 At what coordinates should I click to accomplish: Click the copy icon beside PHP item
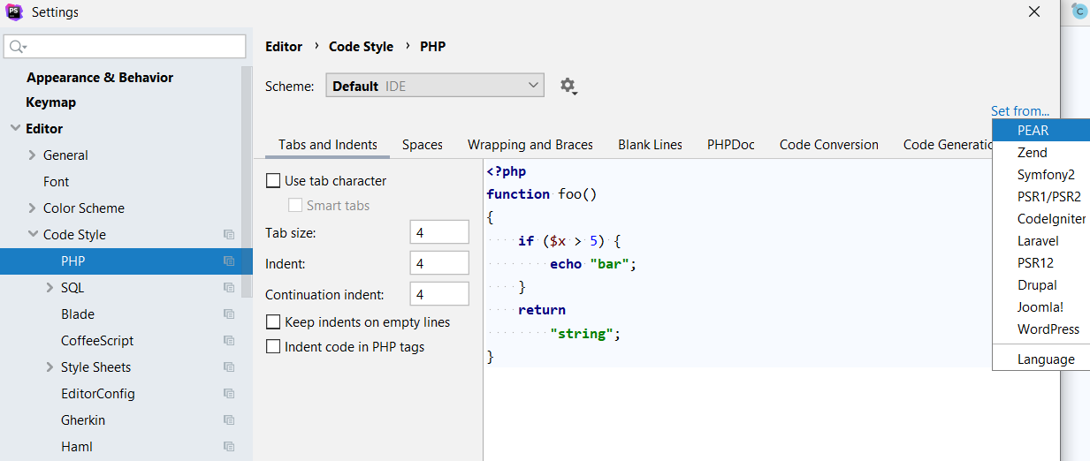(x=229, y=261)
